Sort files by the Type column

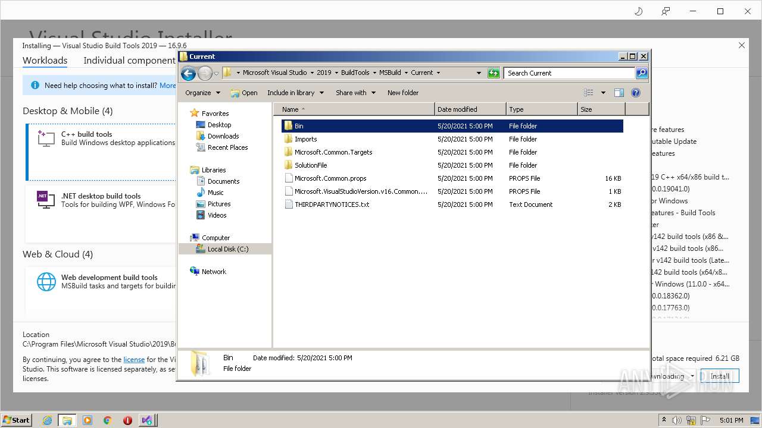click(x=542, y=109)
